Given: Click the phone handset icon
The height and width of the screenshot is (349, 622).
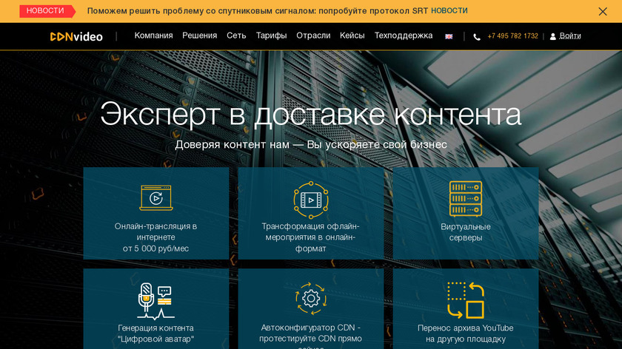Looking at the screenshot, I should (x=477, y=37).
